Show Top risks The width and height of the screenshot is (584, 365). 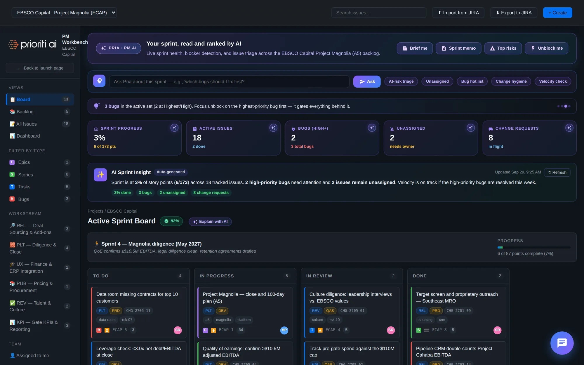click(503, 48)
